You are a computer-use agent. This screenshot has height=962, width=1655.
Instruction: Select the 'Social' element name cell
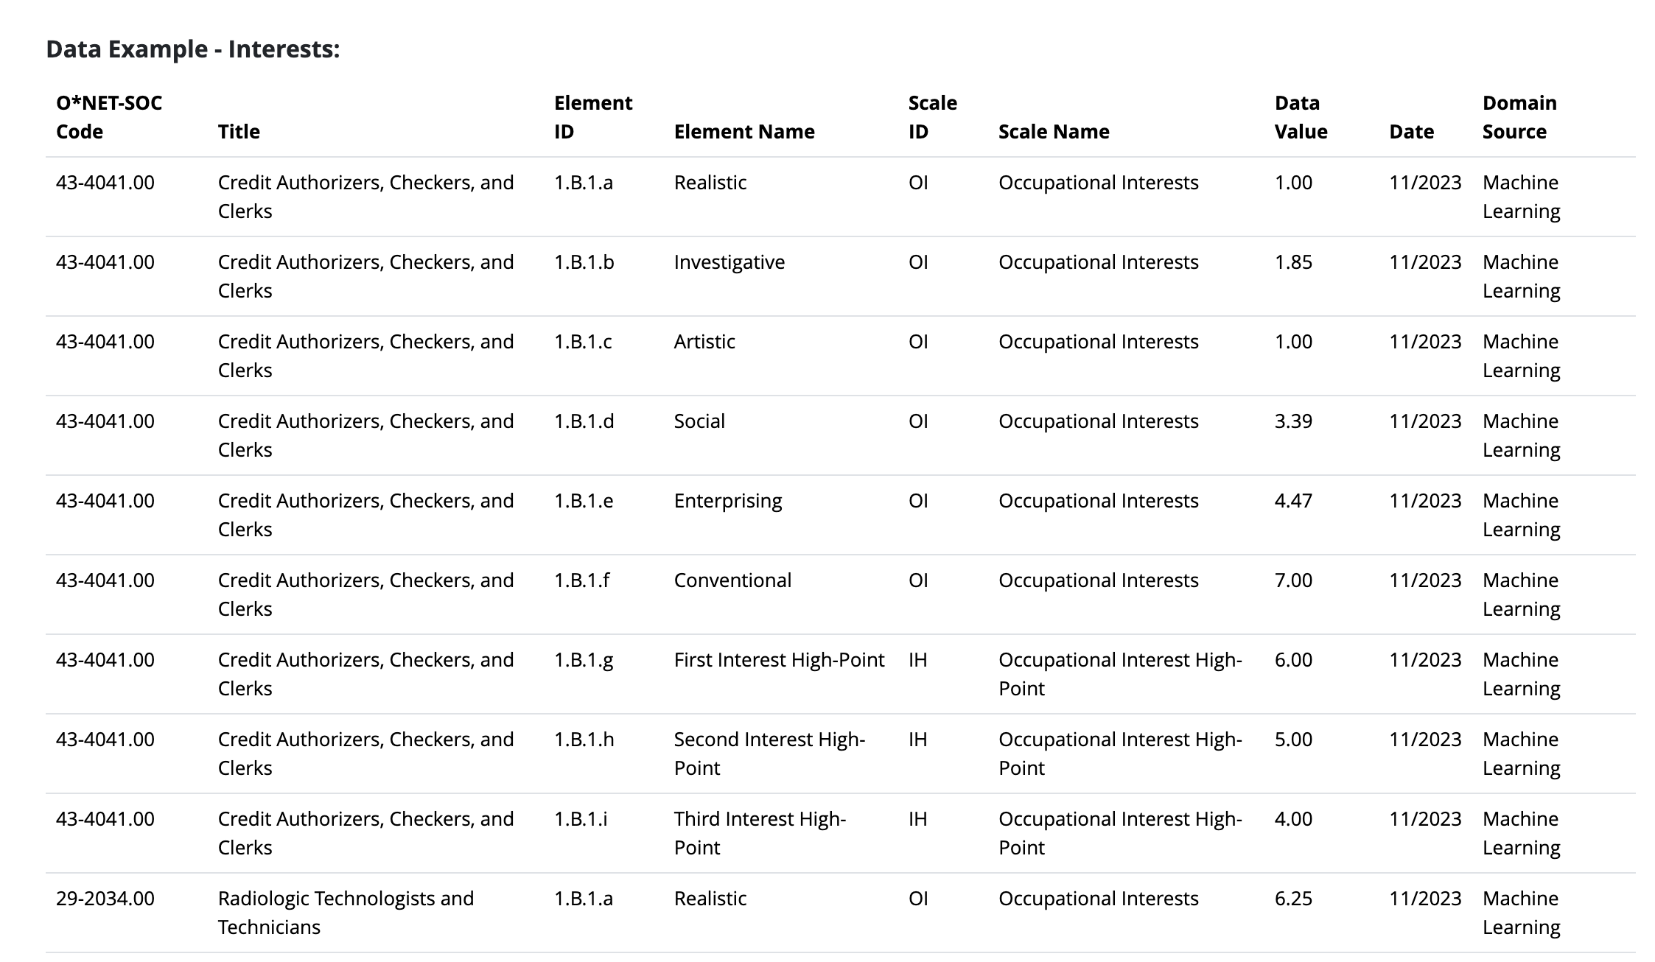[x=699, y=421]
